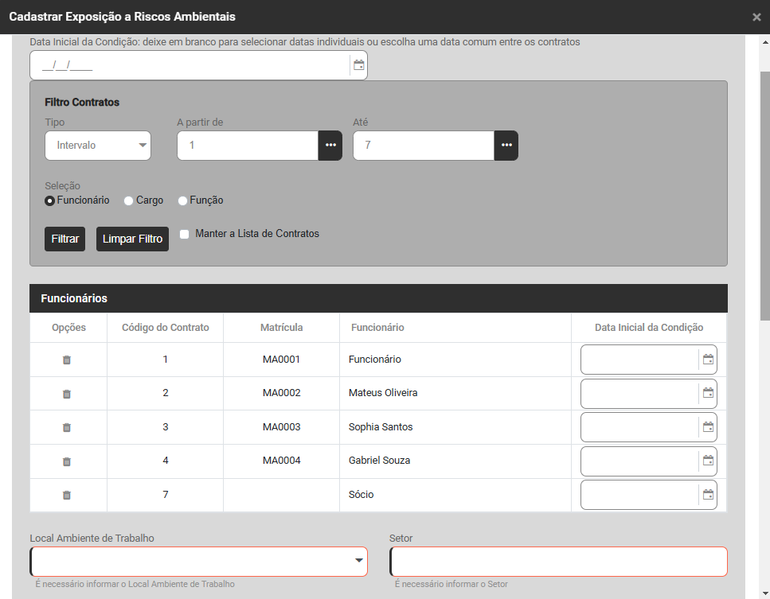Viewport: 770px width, 599px height.
Task: Choose the Função radio option
Action: (x=182, y=201)
